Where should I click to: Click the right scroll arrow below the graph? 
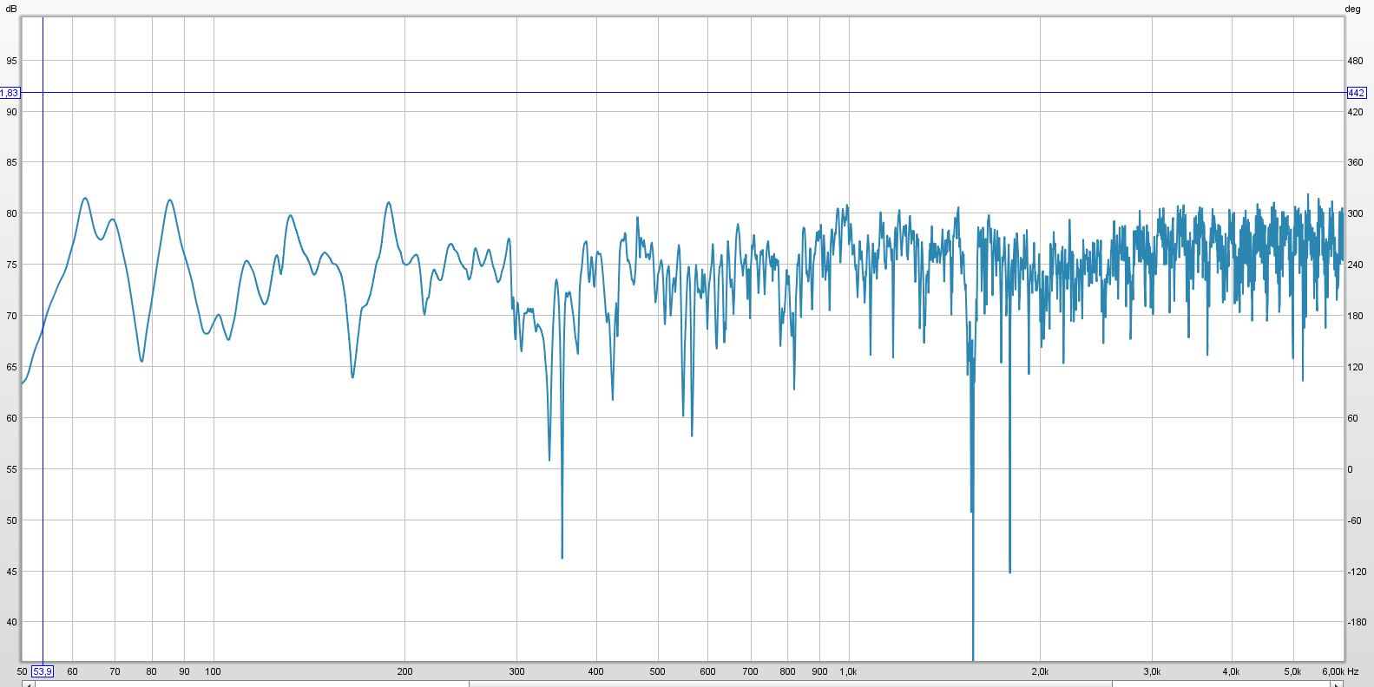1335,684
